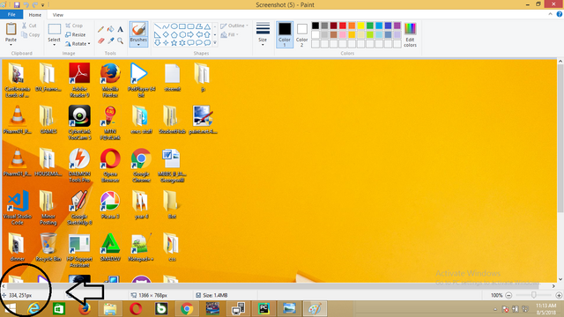
Task: Open Opera from the taskbar
Action: (136, 309)
